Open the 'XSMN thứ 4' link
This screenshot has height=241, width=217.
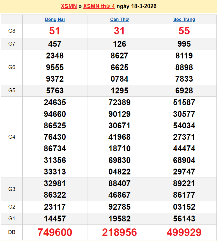[99, 6]
